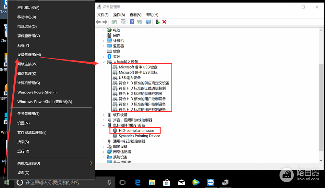Viewport: 325px width, 188px height.
Task: Expand the 固件 firmware category
Action: 104,36
